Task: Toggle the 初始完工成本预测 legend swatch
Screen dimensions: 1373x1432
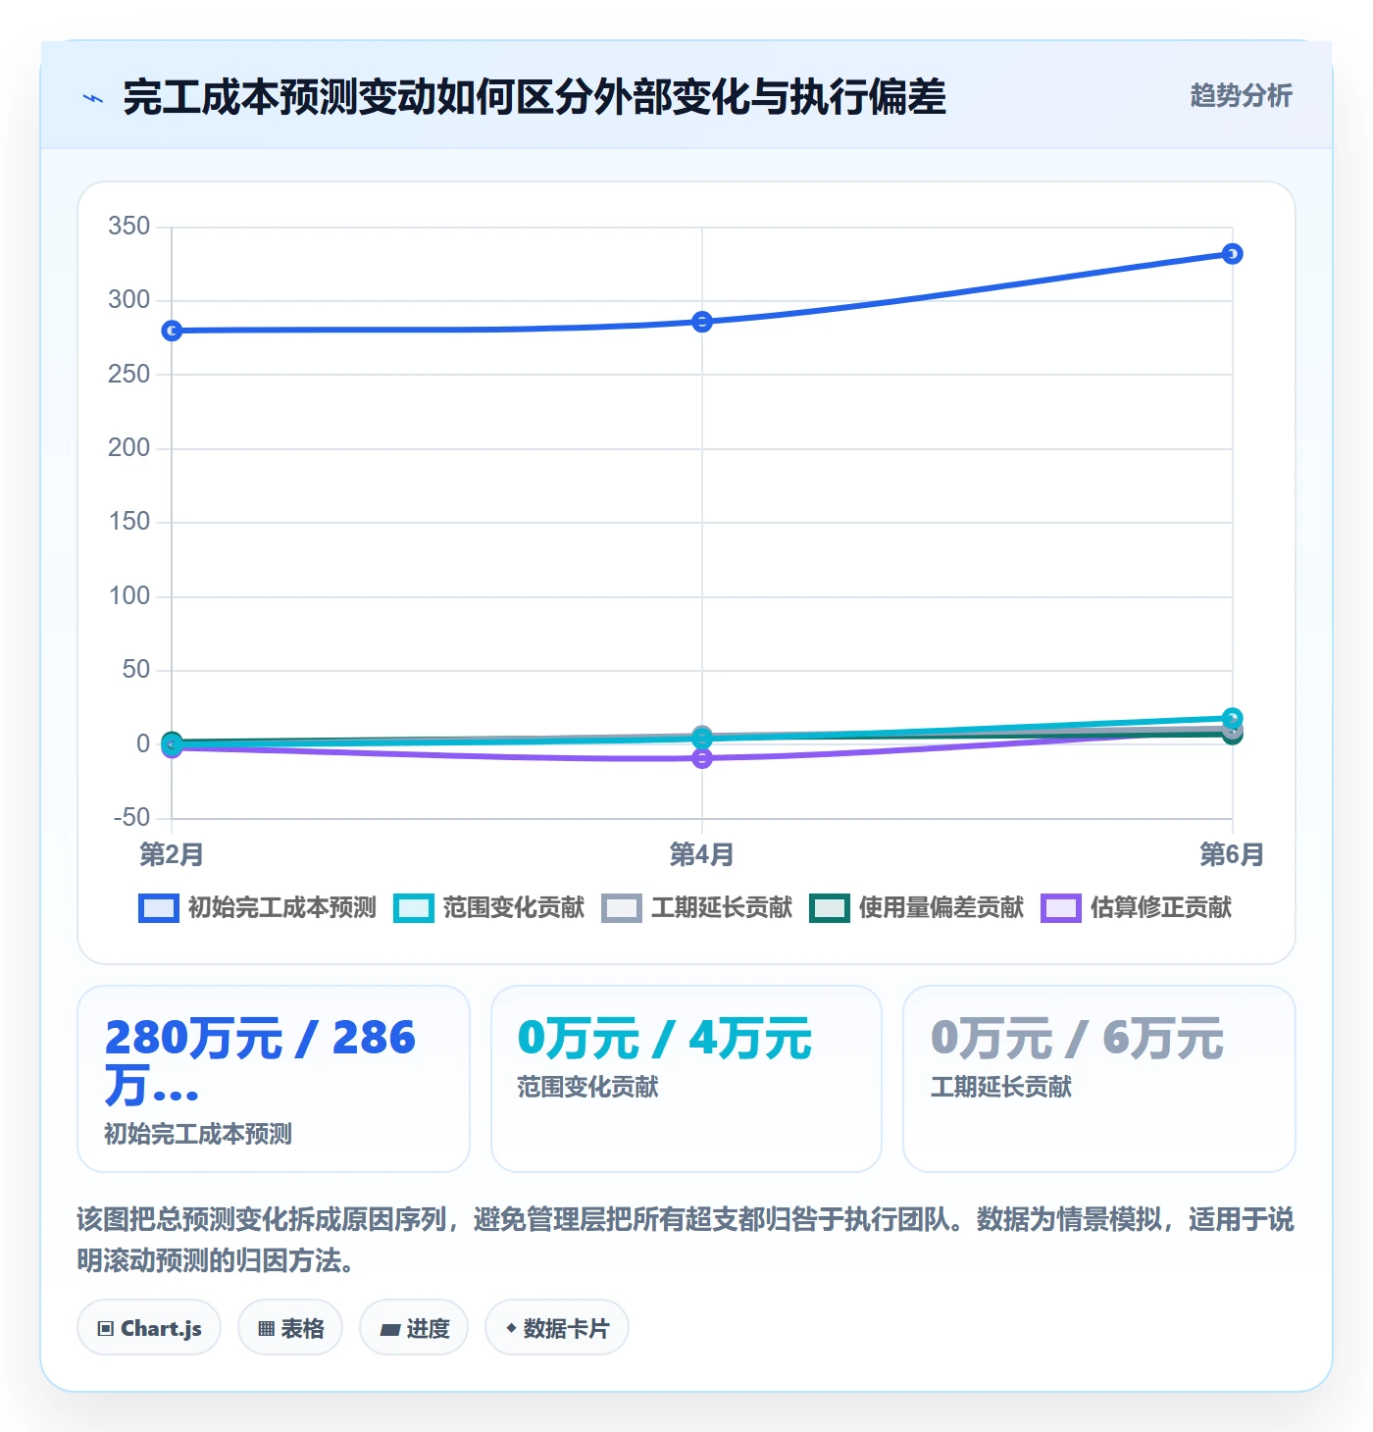Action: coord(159,908)
